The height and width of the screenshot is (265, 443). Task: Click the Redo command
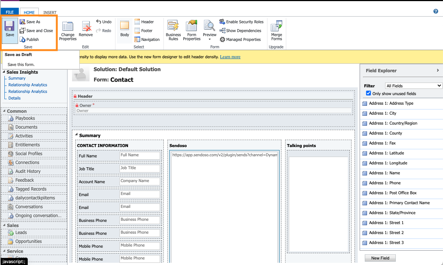pos(104,31)
